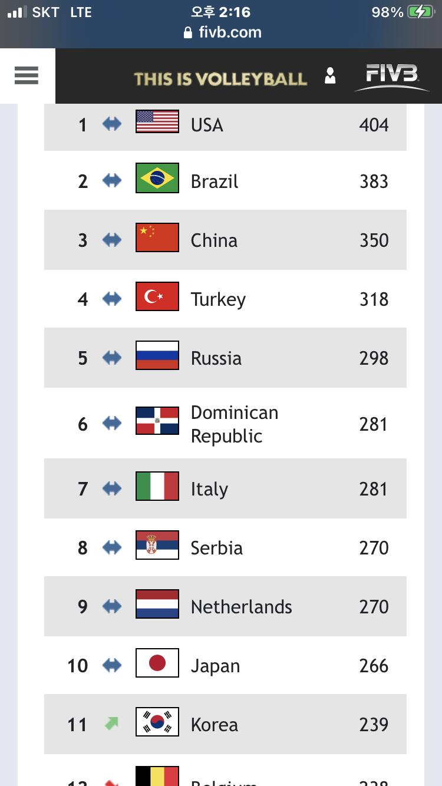This screenshot has height=786, width=442.
Task: Tap Korea's green upward trend arrow
Action: 111,723
